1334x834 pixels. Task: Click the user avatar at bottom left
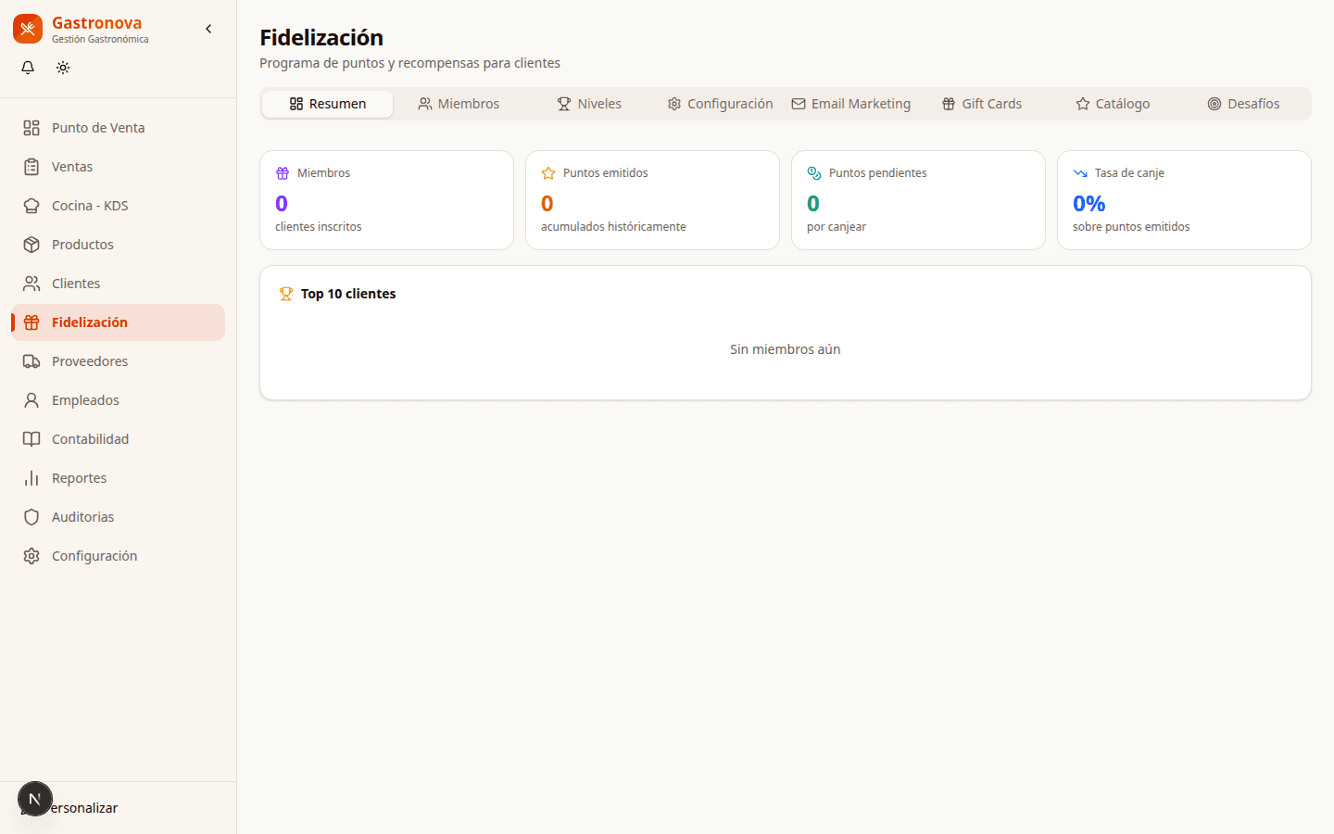pyautogui.click(x=35, y=799)
